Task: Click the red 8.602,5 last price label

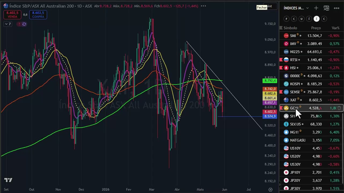Action: coord(270,112)
